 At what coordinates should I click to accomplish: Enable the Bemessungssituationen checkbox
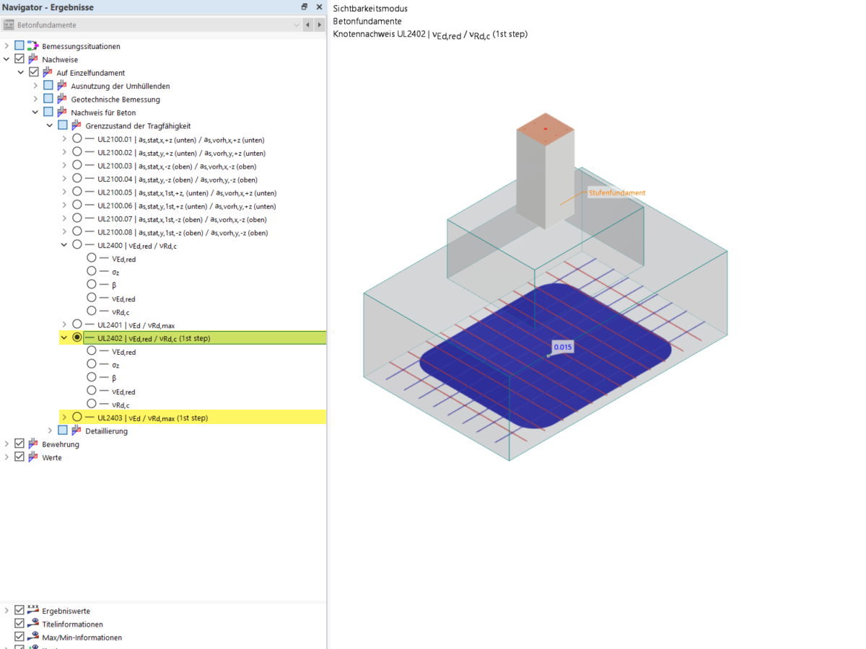click(18, 45)
